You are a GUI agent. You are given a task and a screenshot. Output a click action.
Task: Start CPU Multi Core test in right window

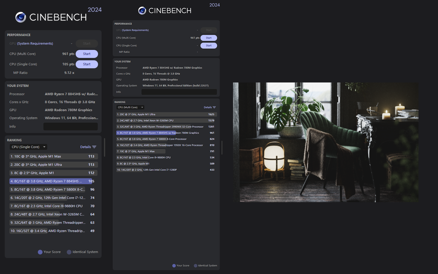(209, 38)
